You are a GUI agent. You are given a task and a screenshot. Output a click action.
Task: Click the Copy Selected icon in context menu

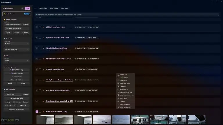(x=118, y=78)
